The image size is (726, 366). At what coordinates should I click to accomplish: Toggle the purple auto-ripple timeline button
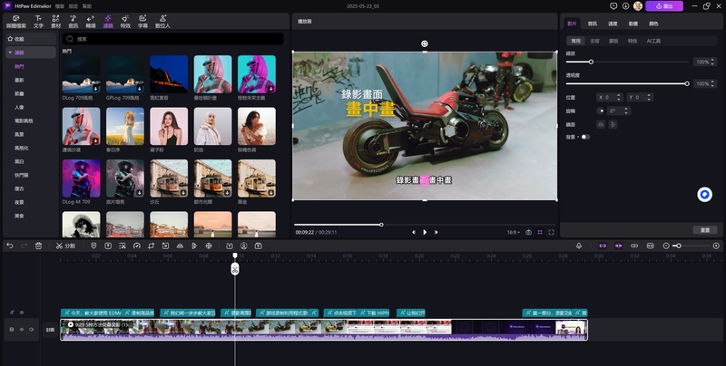618,246
